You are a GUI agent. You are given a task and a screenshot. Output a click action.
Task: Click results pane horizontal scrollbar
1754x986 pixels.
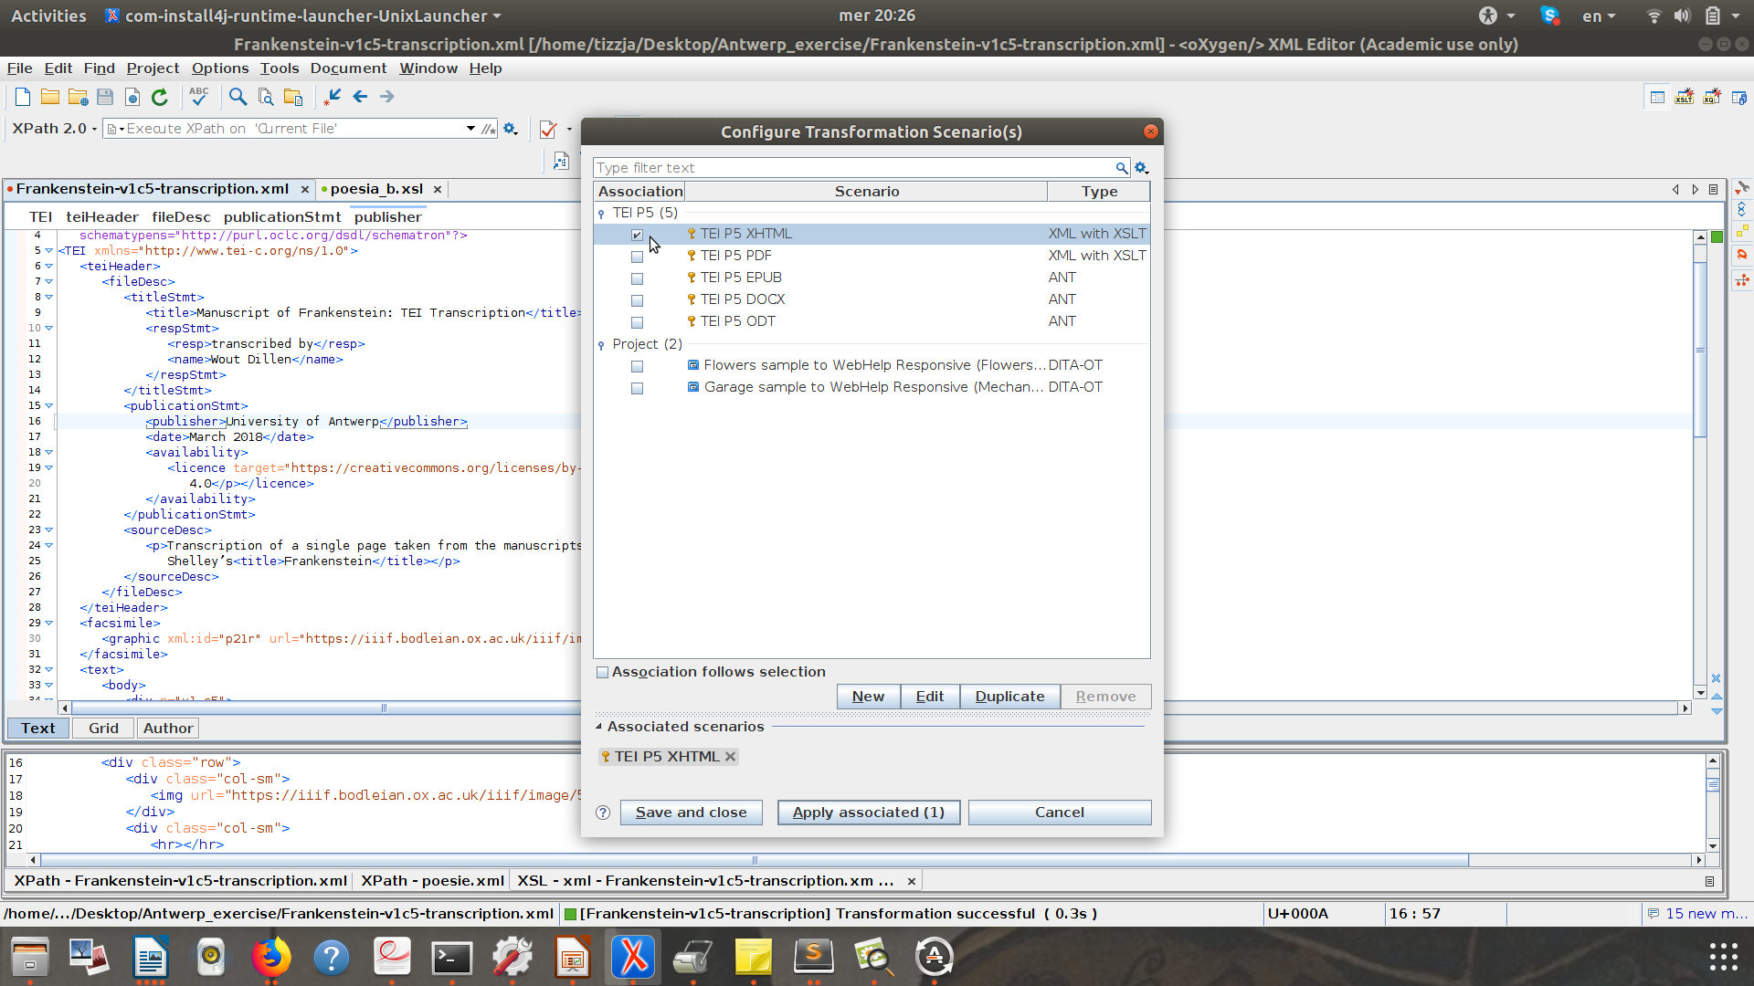coord(755,861)
